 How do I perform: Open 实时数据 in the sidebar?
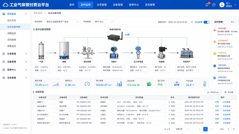(12, 40)
